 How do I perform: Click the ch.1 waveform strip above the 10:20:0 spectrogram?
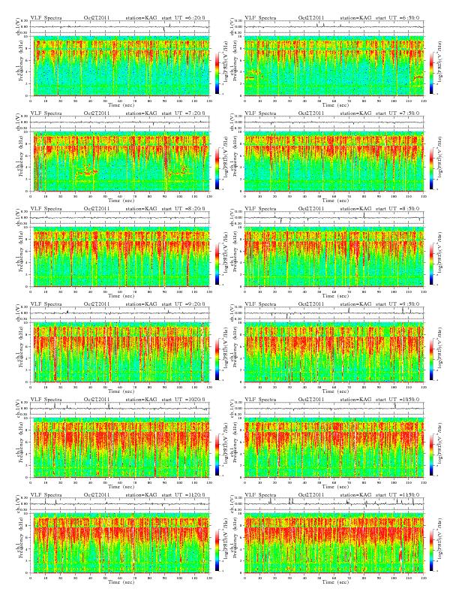[120, 409]
